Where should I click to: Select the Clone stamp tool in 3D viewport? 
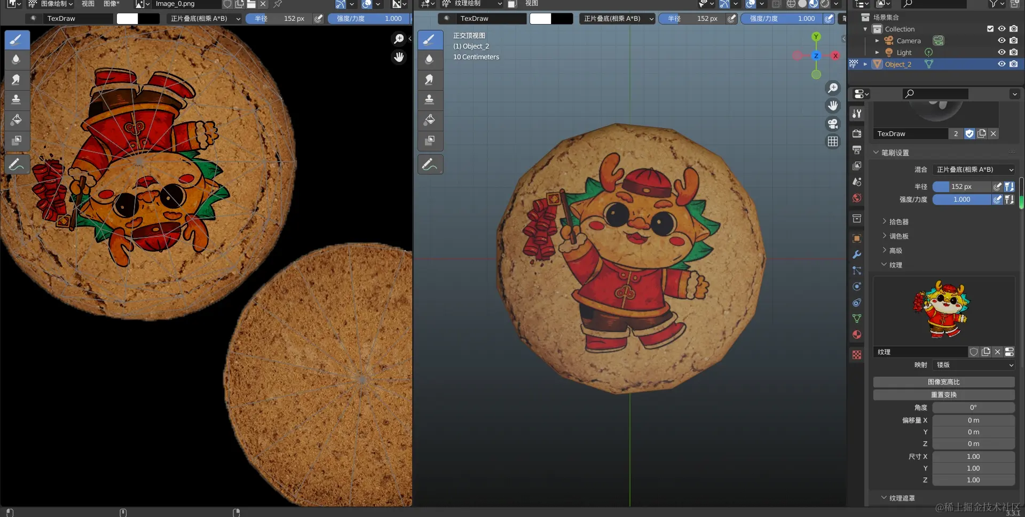[430, 99]
